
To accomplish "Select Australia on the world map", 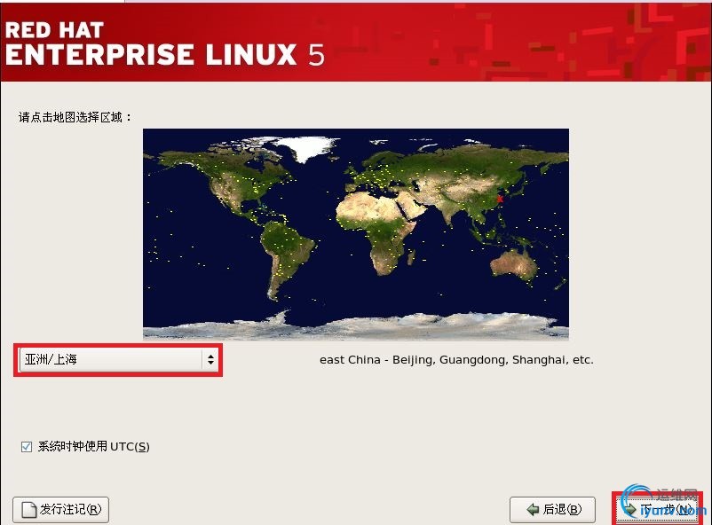I will [x=515, y=263].
